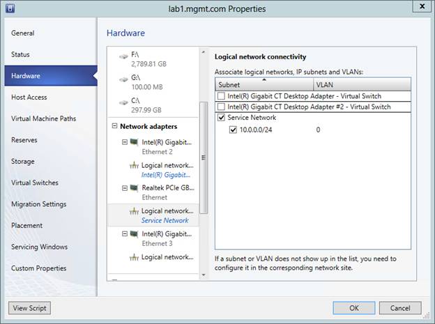The width and height of the screenshot is (435, 324).
Task: Check the first Gigabit CT Desktop Adapter Virtual Switch box
Action: coord(221,96)
